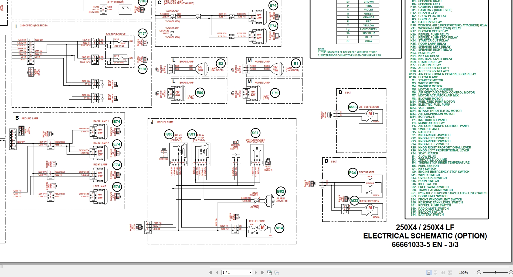Click inside the 1/1 page input field
Screen dimensions: 513x277
point(235,273)
